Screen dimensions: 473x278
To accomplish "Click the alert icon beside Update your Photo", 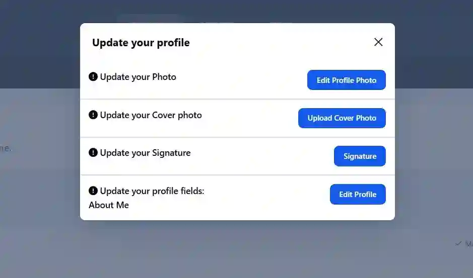I will click(93, 77).
